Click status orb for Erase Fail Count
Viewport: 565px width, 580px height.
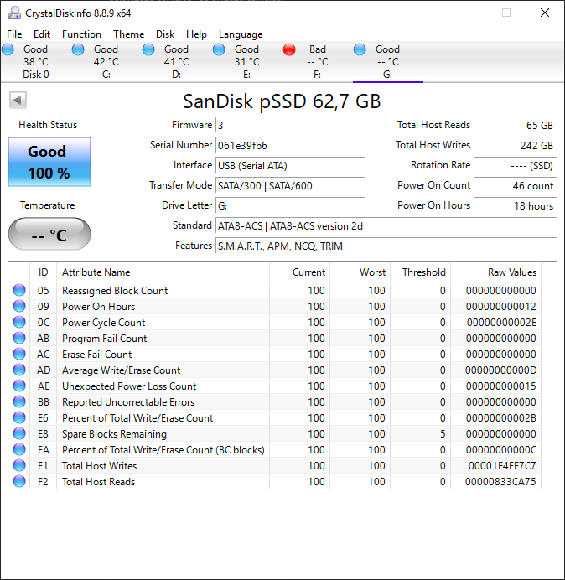[x=19, y=354]
